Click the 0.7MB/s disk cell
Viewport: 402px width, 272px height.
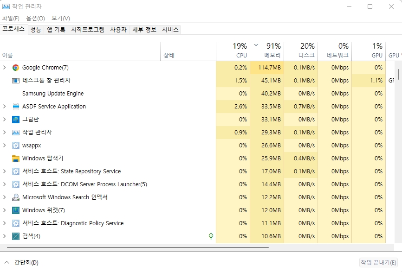pos(301,107)
